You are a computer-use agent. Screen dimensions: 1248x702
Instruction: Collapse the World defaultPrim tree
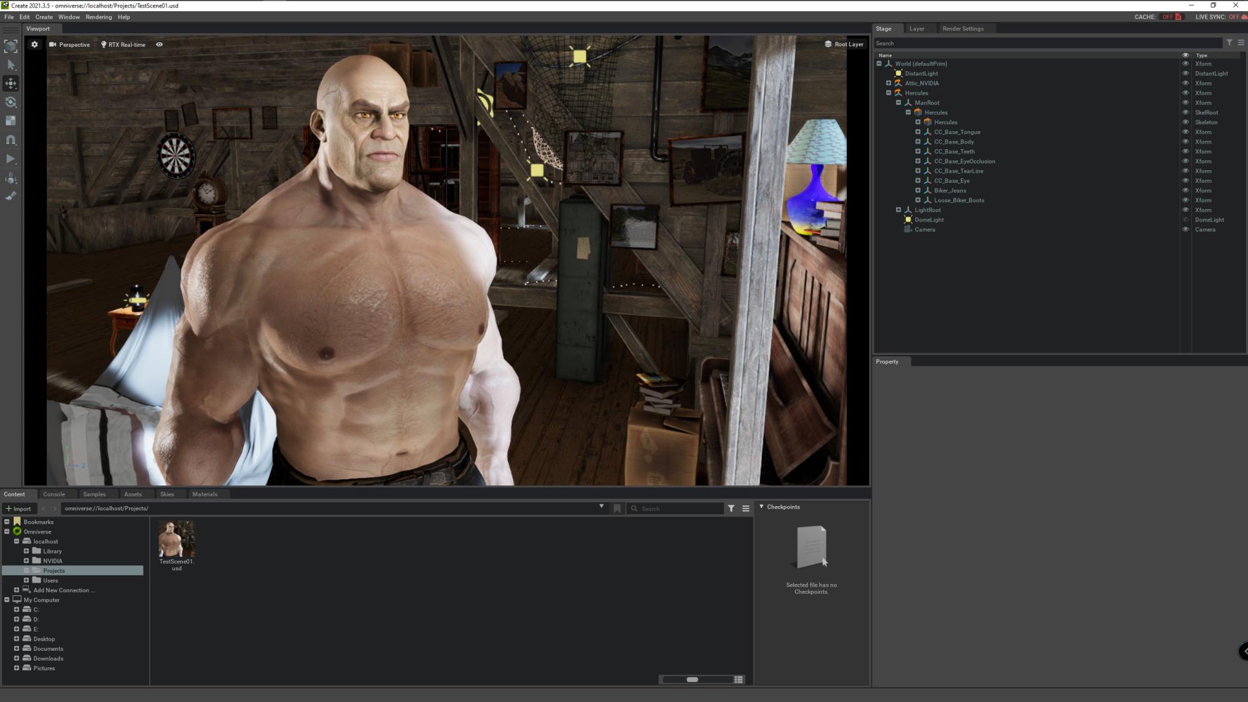pyautogui.click(x=879, y=64)
